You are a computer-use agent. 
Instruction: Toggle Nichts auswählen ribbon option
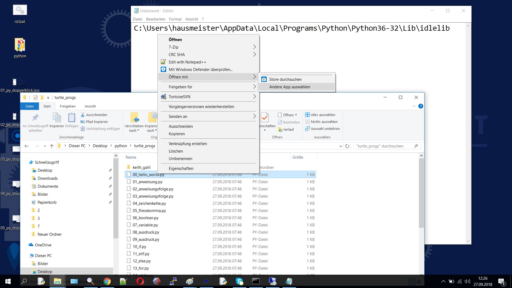pos(323,121)
